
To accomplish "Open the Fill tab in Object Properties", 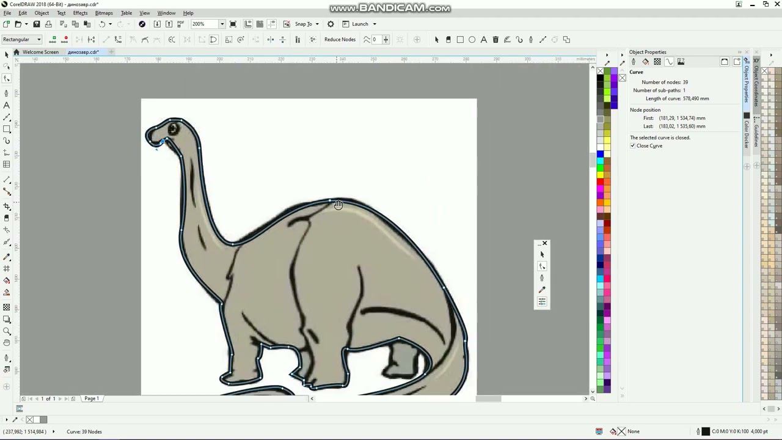I will (645, 62).
